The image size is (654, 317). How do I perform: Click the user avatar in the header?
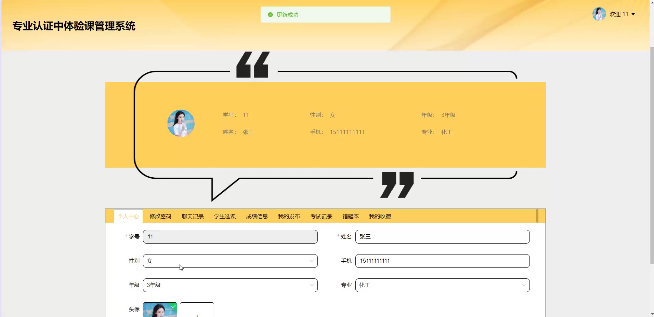pos(599,14)
